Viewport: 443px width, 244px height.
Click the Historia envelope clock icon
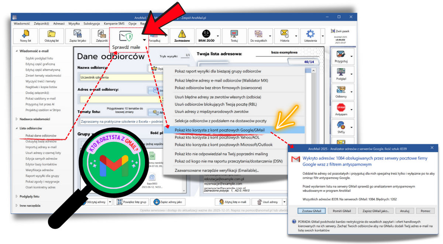(284, 34)
